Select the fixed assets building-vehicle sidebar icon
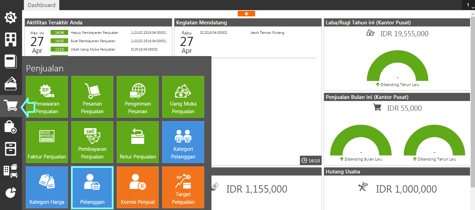This screenshot has height=210, width=475. click(10, 171)
